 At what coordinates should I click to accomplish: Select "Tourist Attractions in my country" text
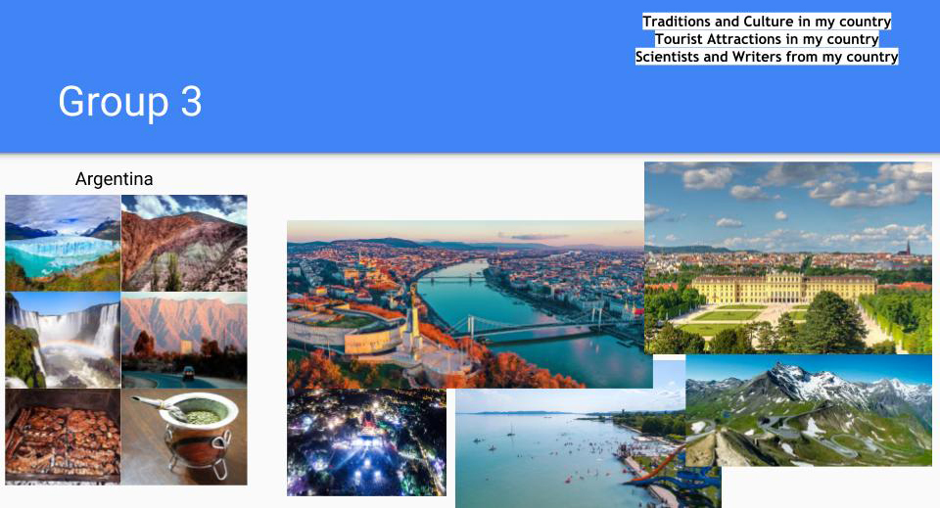[766, 39]
